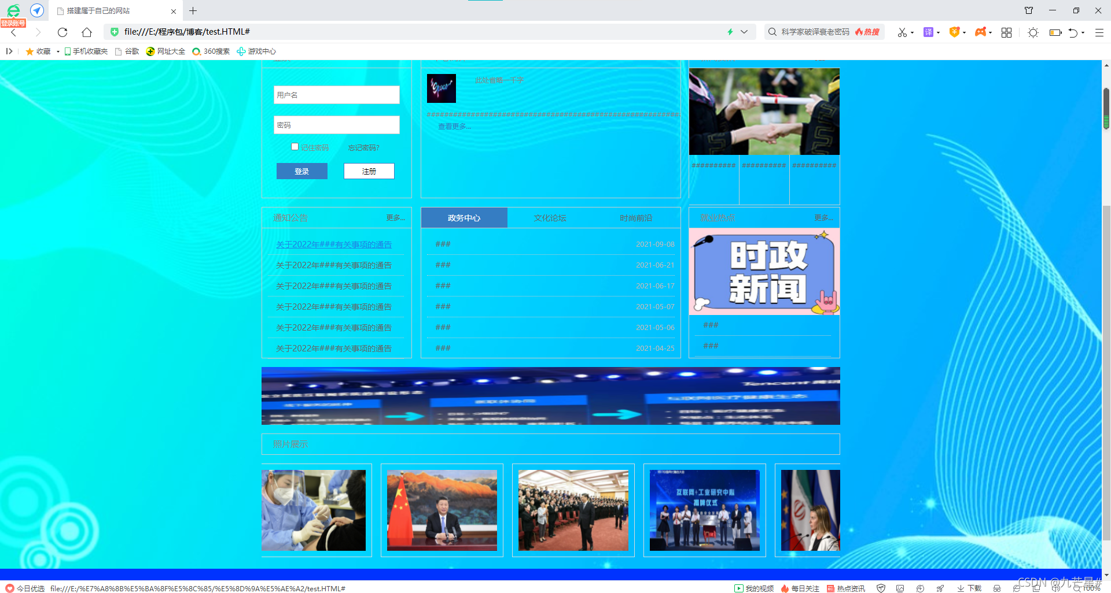
Task: Open a new tab with plus
Action: 193,11
